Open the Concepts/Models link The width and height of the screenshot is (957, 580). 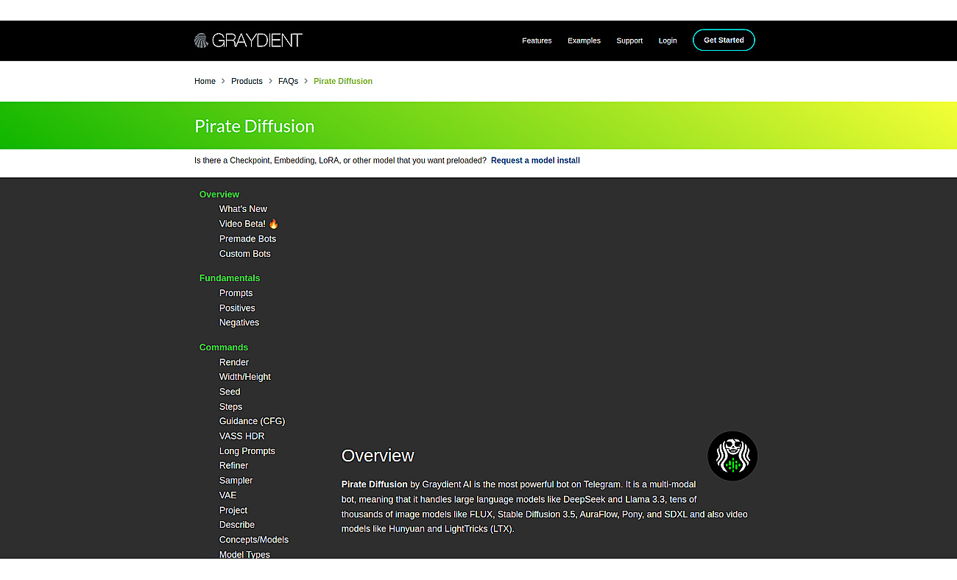(x=254, y=540)
